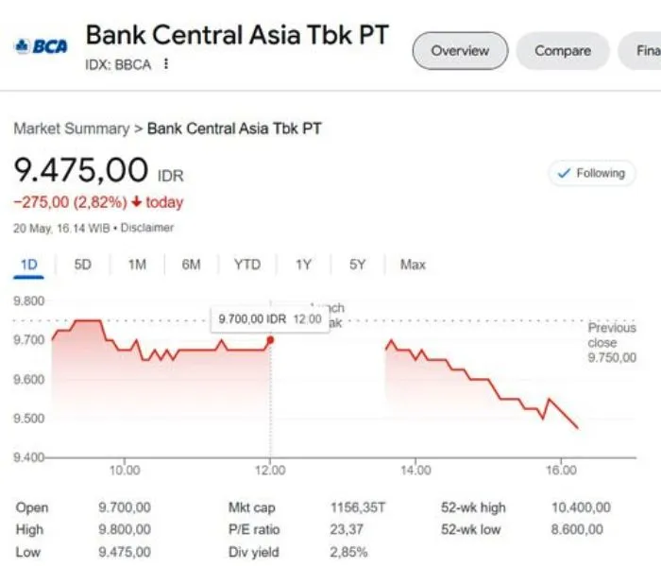Click the checkmark icon in Following
661x566 pixels.
point(564,174)
